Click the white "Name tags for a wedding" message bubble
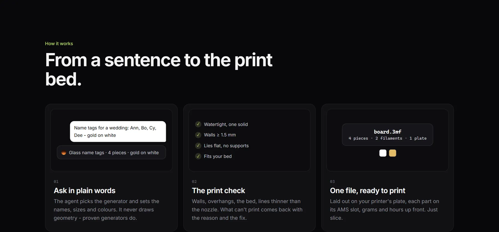The width and height of the screenshot is (499, 232). click(x=118, y=132)
